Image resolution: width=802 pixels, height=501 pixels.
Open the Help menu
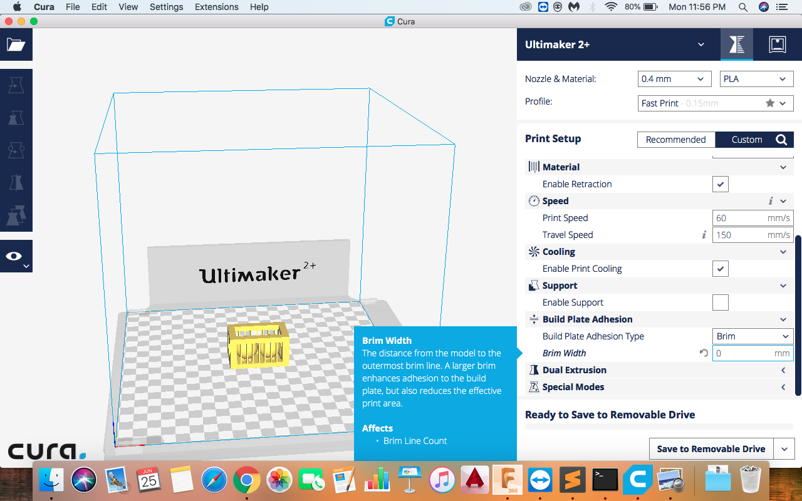point(259,7)
